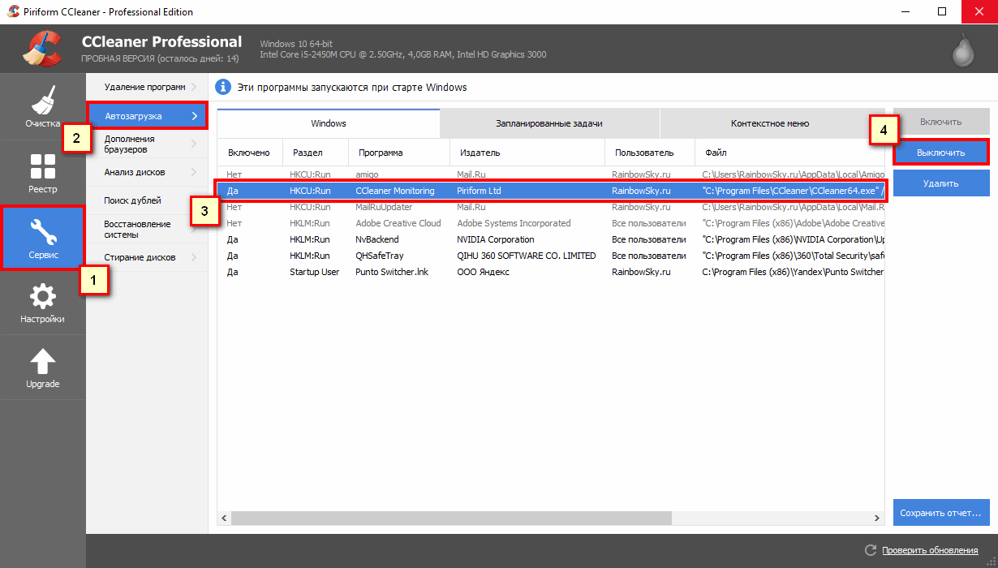
Task: Open Анализ дисков item
Action: point(147,172)
